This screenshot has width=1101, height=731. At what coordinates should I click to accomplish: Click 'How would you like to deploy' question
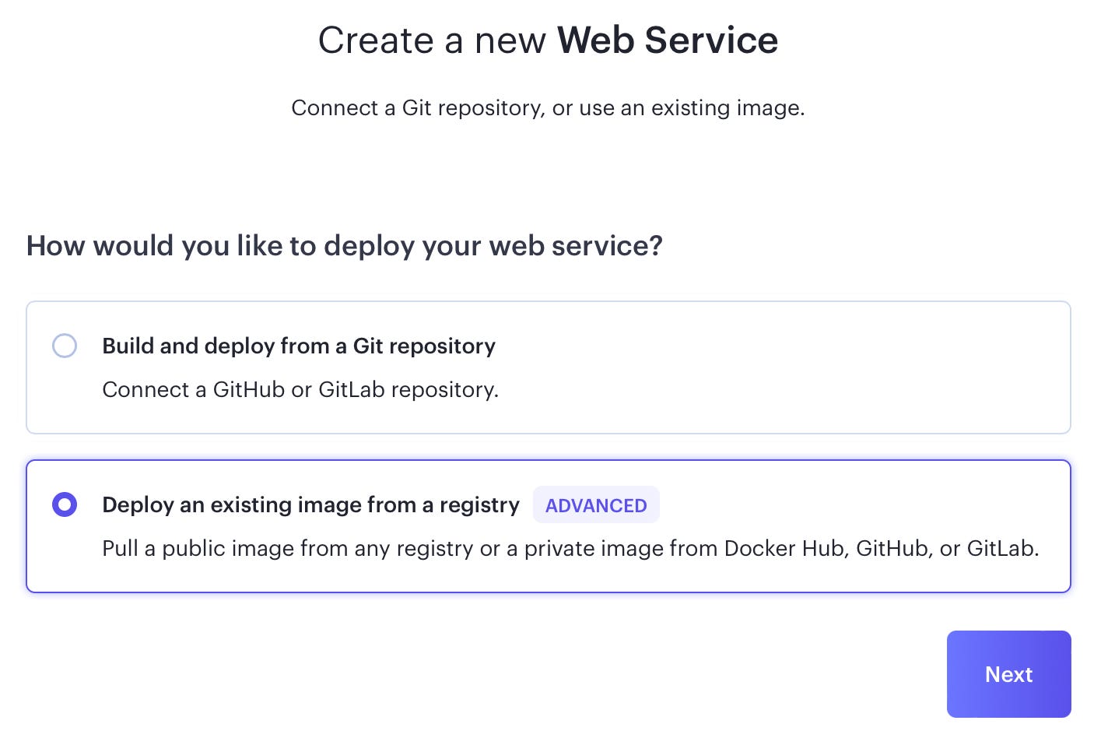pyautogui.click(x=345, y=245)
